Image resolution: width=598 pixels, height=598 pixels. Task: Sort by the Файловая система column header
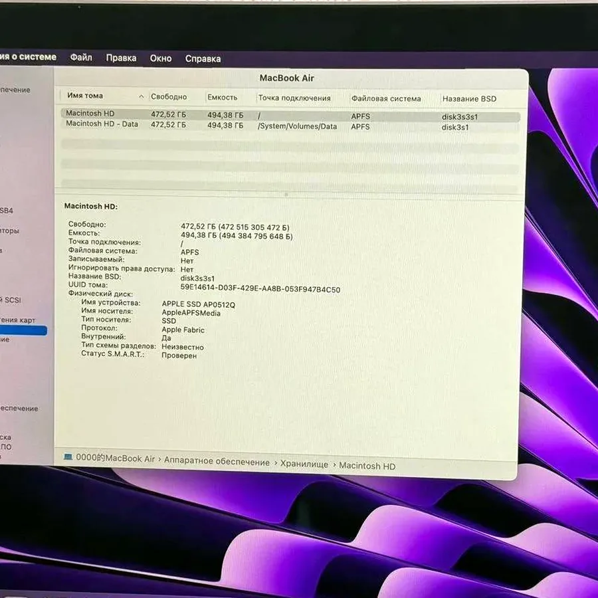point(386,98)
